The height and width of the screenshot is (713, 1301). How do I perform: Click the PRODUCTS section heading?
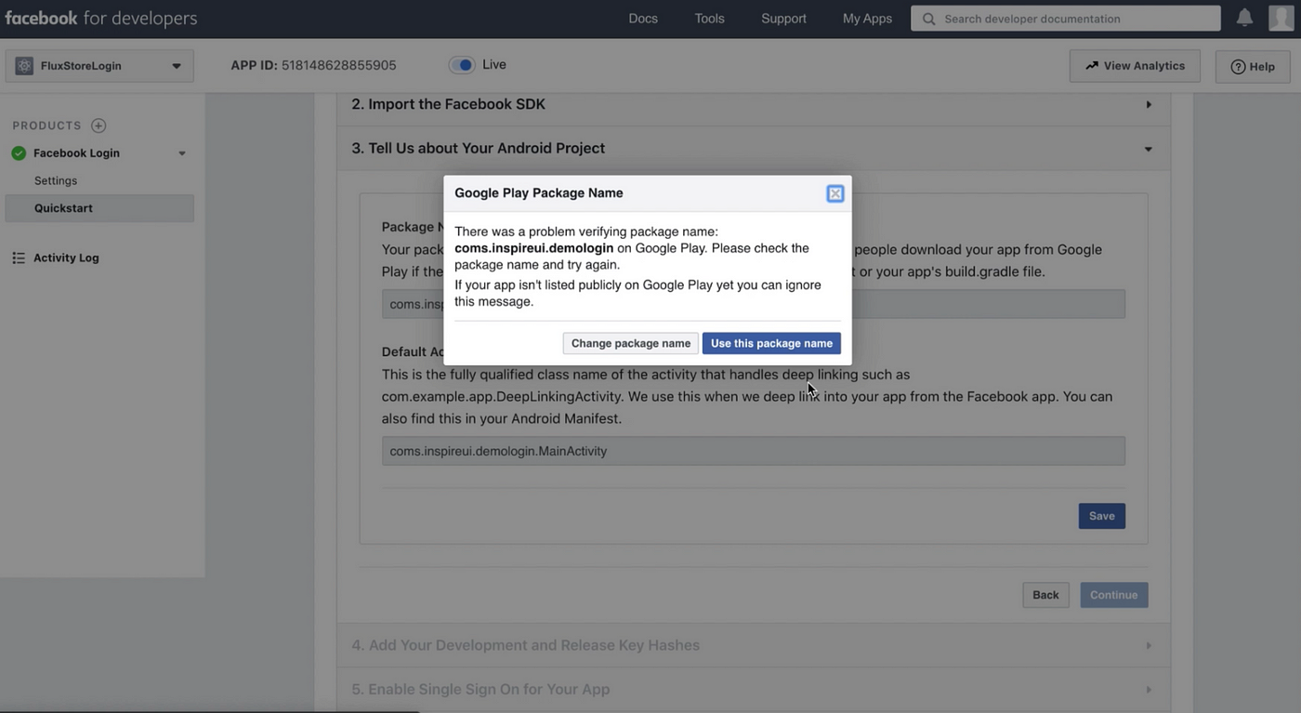[46, 125]
